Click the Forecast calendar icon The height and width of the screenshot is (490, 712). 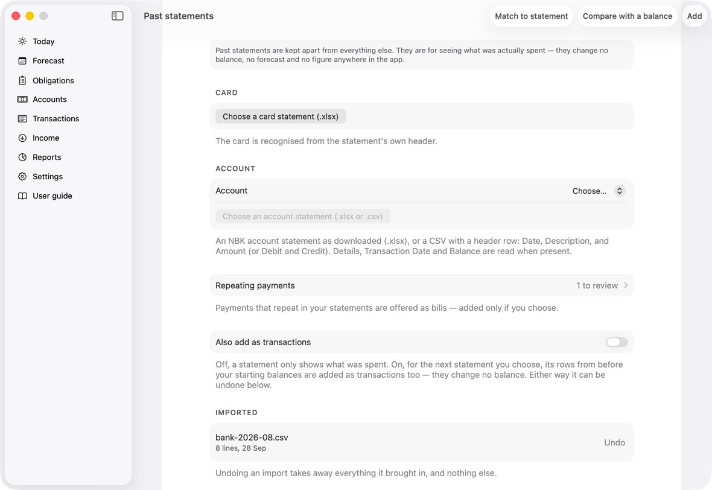[x=22, y=61]
